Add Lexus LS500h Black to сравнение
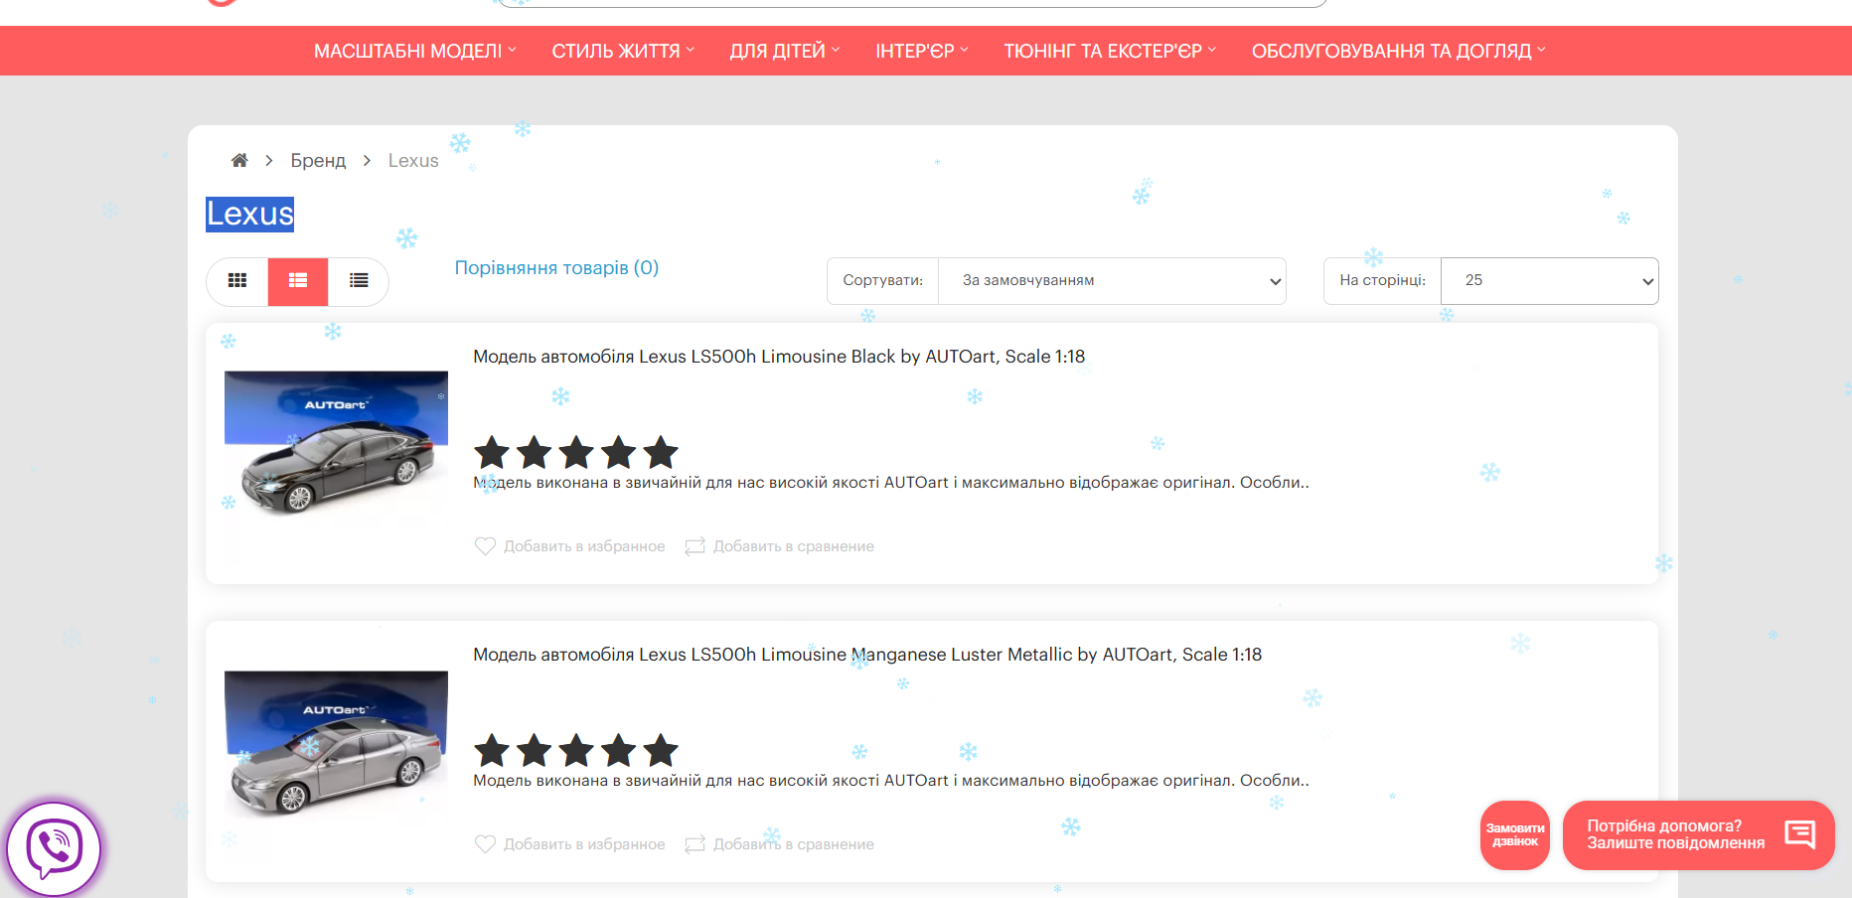 794,546
